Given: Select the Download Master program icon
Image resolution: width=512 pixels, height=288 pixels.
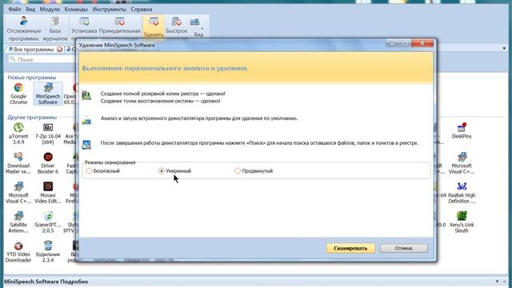Looking at the screenshot, I should [x=18, y=163].
